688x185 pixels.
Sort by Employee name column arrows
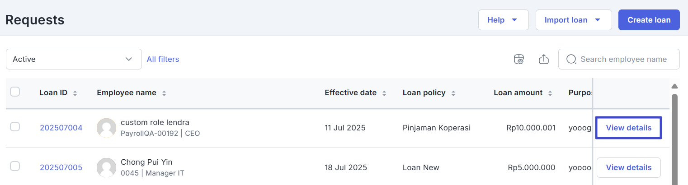[164, 93]
